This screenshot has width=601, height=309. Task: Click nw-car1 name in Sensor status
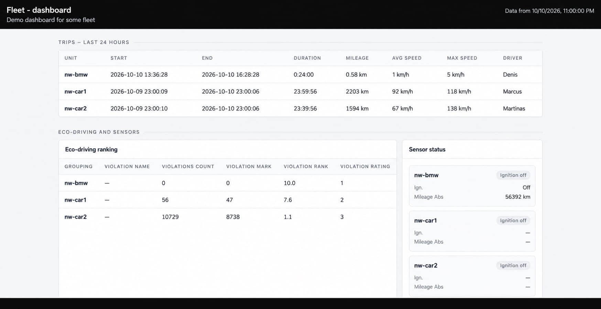[x=425, y=220]
